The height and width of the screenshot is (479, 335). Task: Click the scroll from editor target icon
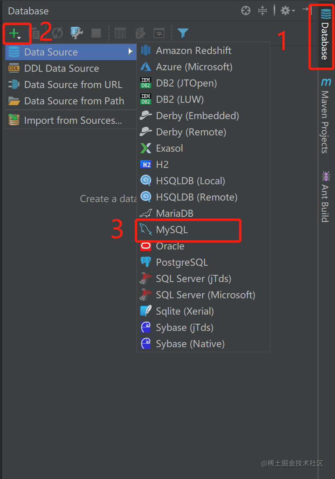[246, 10]
